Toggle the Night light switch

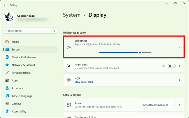pos(171,66)
